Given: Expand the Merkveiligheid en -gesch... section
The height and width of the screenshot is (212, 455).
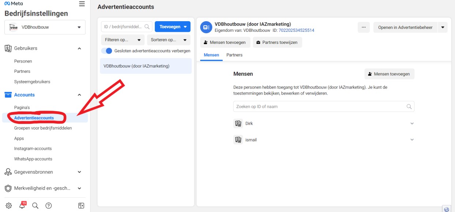Looking at the screenshot, I should tap(79, 188).
